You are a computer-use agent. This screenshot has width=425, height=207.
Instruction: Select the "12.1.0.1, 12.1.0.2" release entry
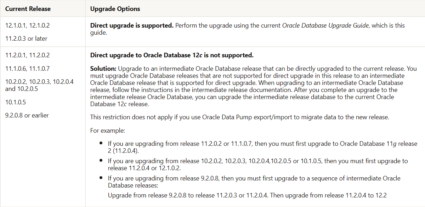27,25
